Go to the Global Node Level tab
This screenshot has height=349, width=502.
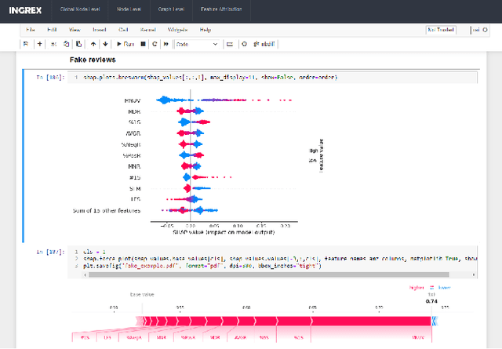(79, 9)
